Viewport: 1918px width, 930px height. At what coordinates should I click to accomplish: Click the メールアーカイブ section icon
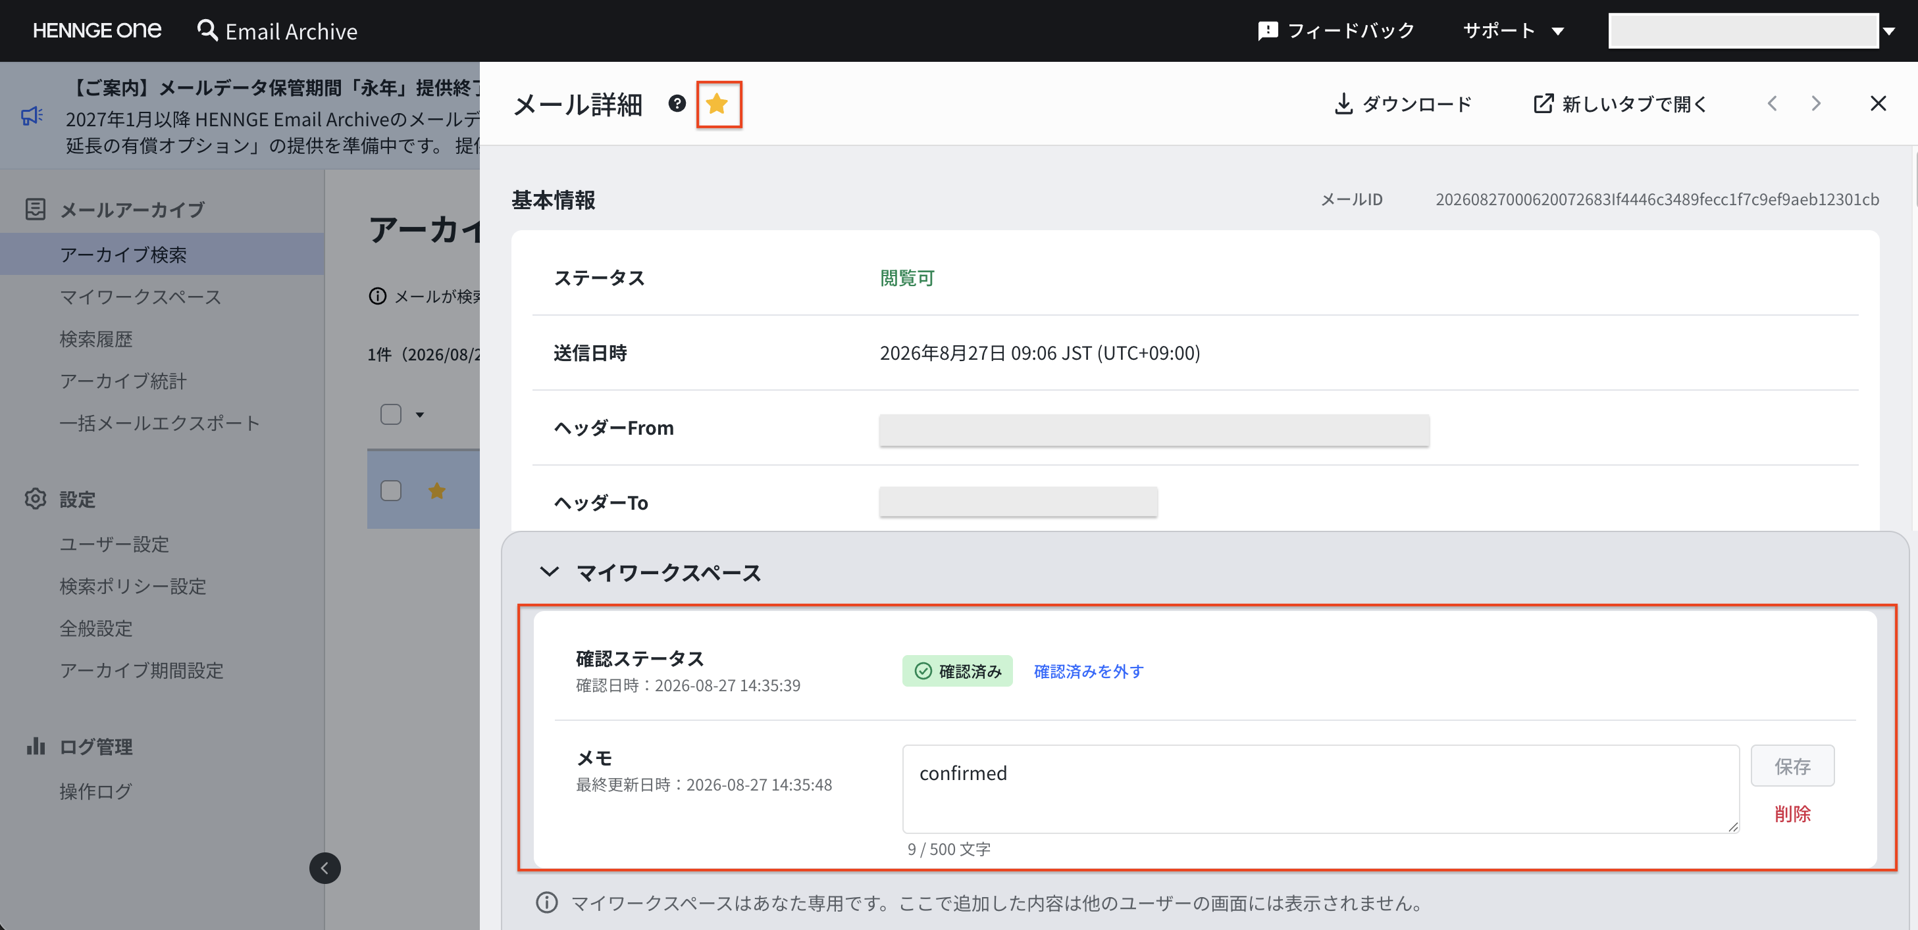(35, 209)
